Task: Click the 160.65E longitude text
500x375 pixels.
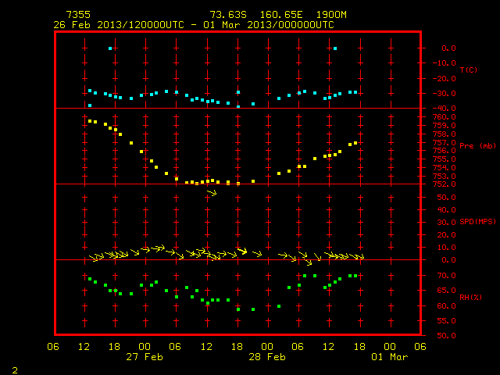Action: 281,15
